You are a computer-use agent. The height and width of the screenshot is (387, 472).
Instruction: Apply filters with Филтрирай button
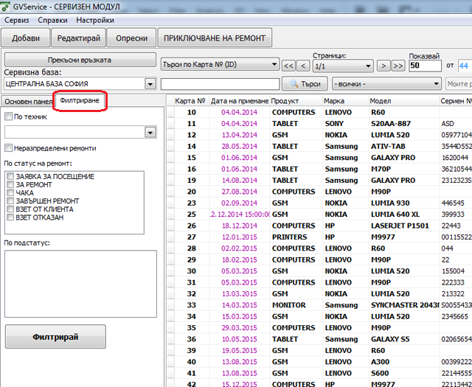[55, 336]
